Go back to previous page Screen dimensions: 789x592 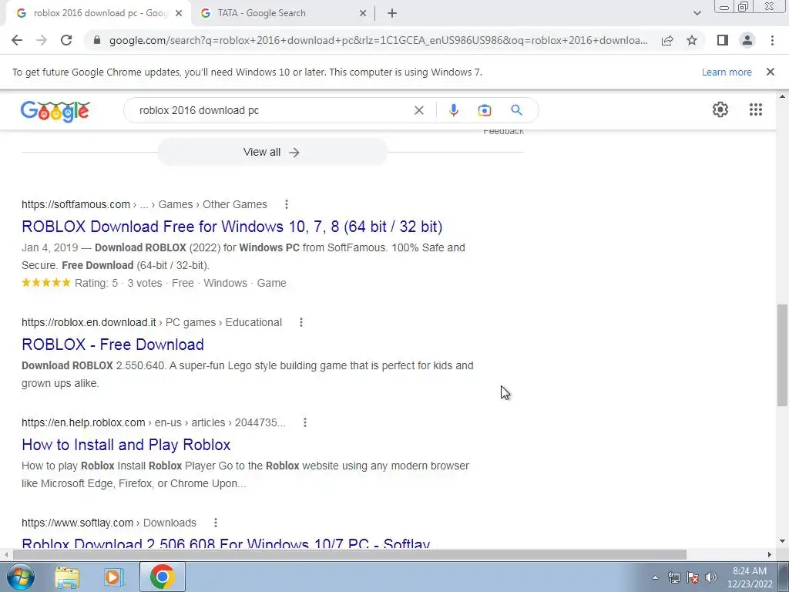tap(17, 40)
